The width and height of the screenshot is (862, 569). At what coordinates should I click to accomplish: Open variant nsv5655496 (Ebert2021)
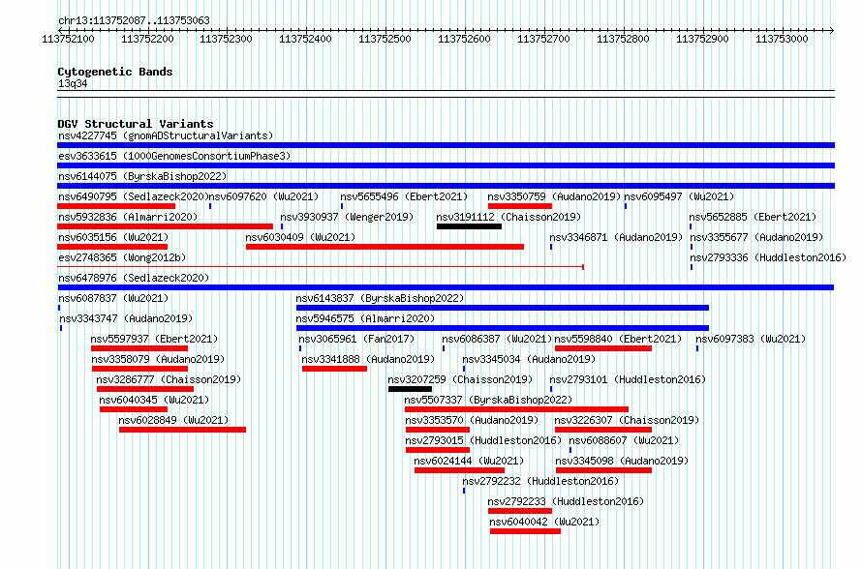pos(404,196)
